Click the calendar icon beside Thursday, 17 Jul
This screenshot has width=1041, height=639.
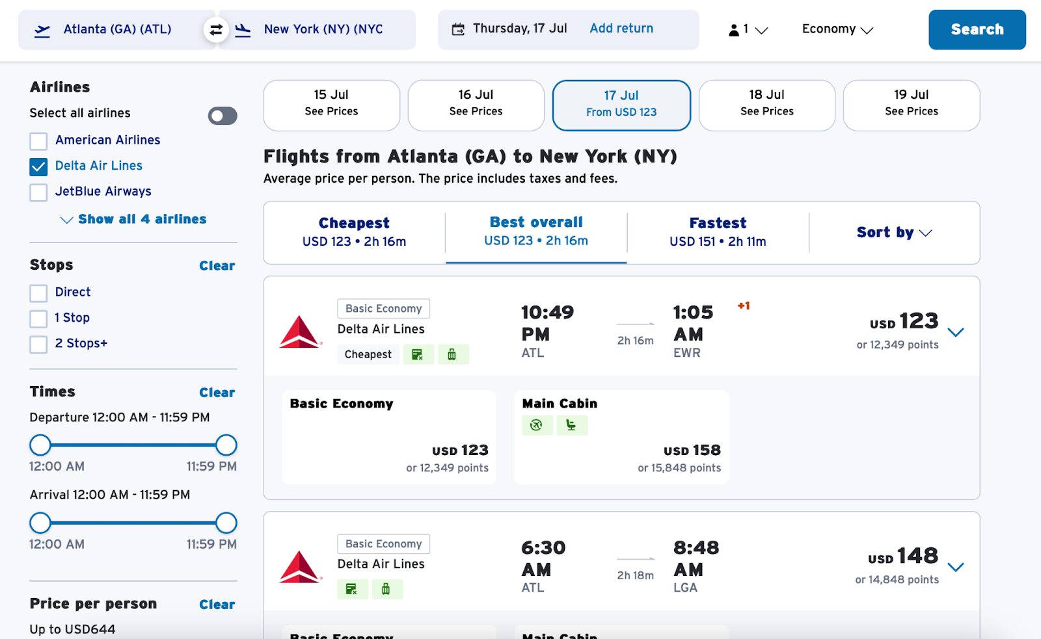(458, 29)
